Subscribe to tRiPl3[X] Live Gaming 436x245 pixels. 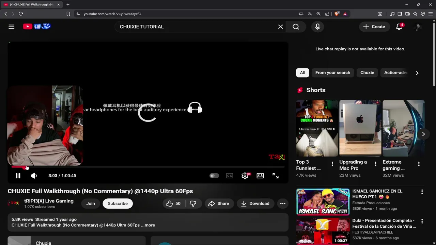point(118,203)
